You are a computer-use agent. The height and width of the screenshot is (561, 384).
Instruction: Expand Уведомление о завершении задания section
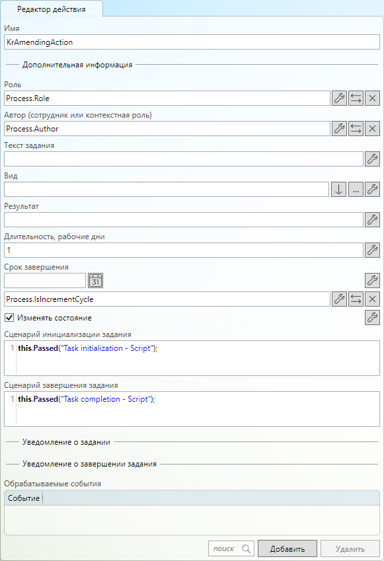click(x=89, y=464)
